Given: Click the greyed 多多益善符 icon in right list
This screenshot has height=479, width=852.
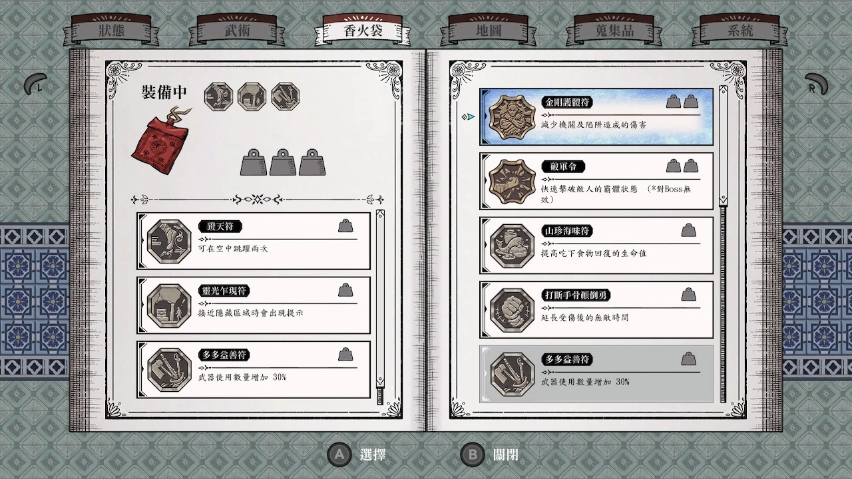Looking at the screenshot, I should pos(513,375).
